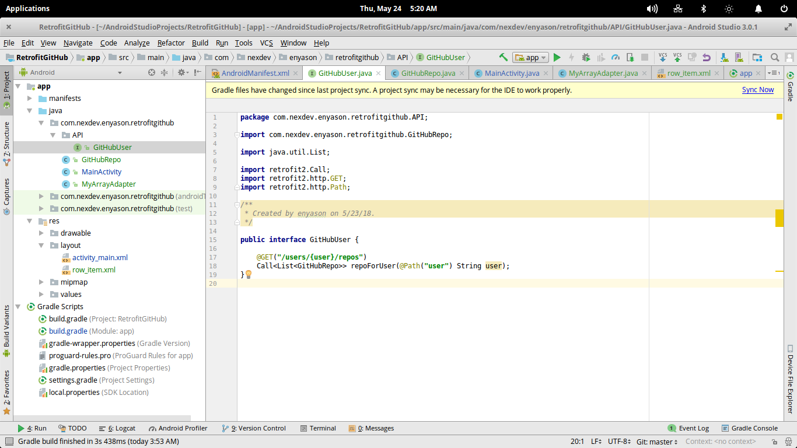Open the Refactor menu

(x=171, y=43)
